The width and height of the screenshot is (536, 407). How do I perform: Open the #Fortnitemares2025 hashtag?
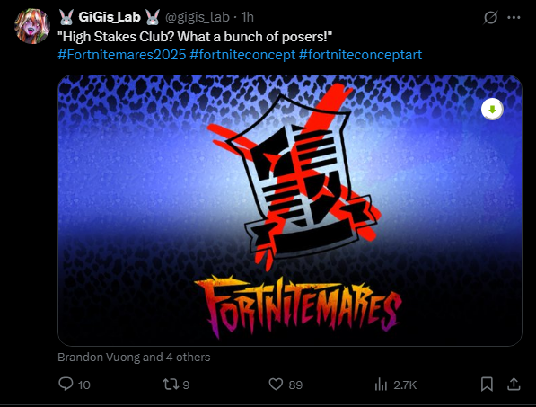tap(122, 55)
